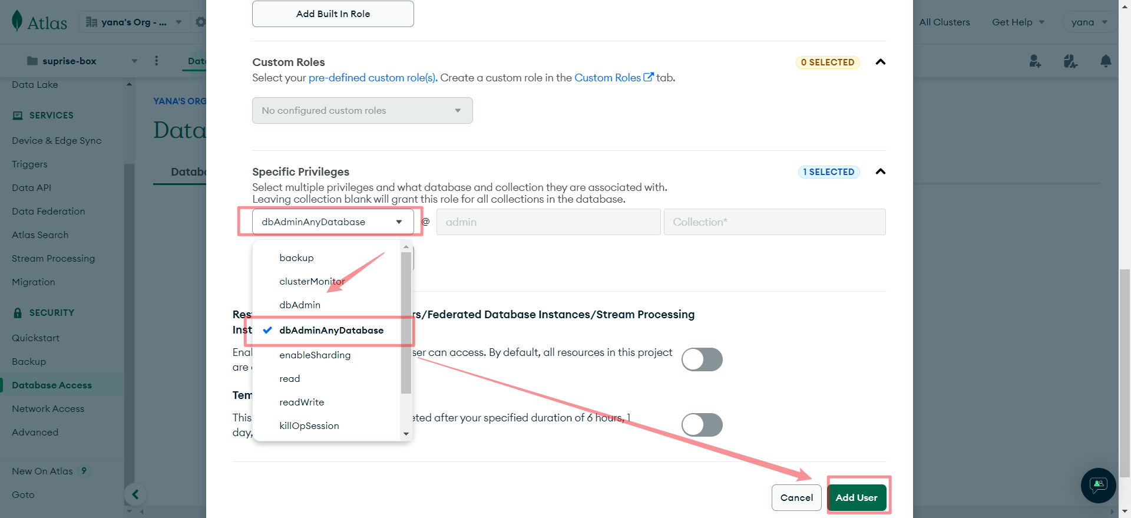
Task: Click the Atlas leaf logo
Action: pyautogui.click(x=18, y=21)
